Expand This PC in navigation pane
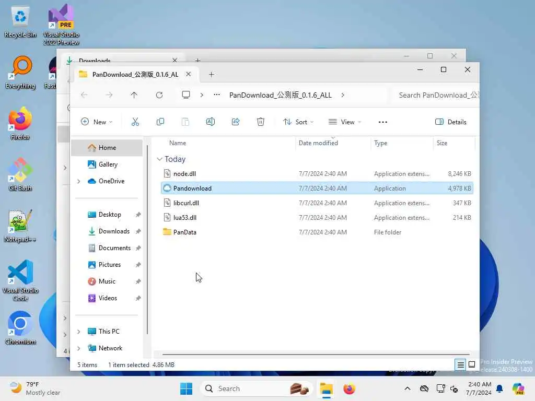The image size is (535, 401). tap(79, 332)
